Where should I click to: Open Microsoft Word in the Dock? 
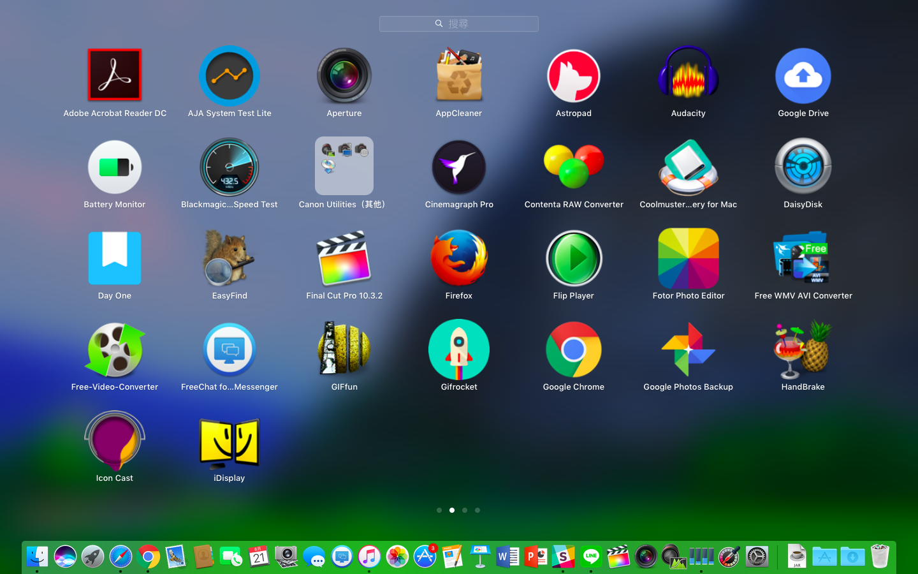tap(508, 557)
